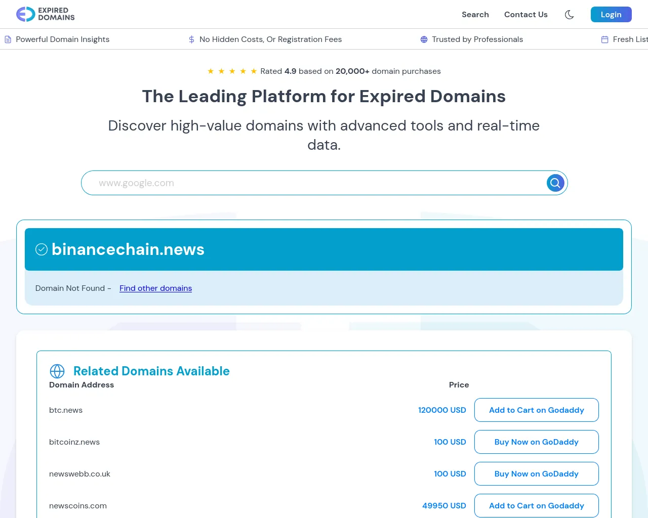Click the No Hidden Costs text
This screenshot has height=518, width=648.
pyautogui.click(x=271, y=39)
